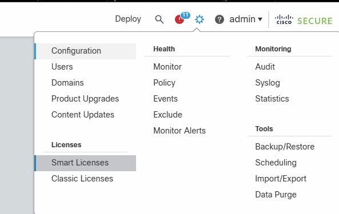Choose Exclude under Health
The image size is (339, 214).
click(167, 115)
